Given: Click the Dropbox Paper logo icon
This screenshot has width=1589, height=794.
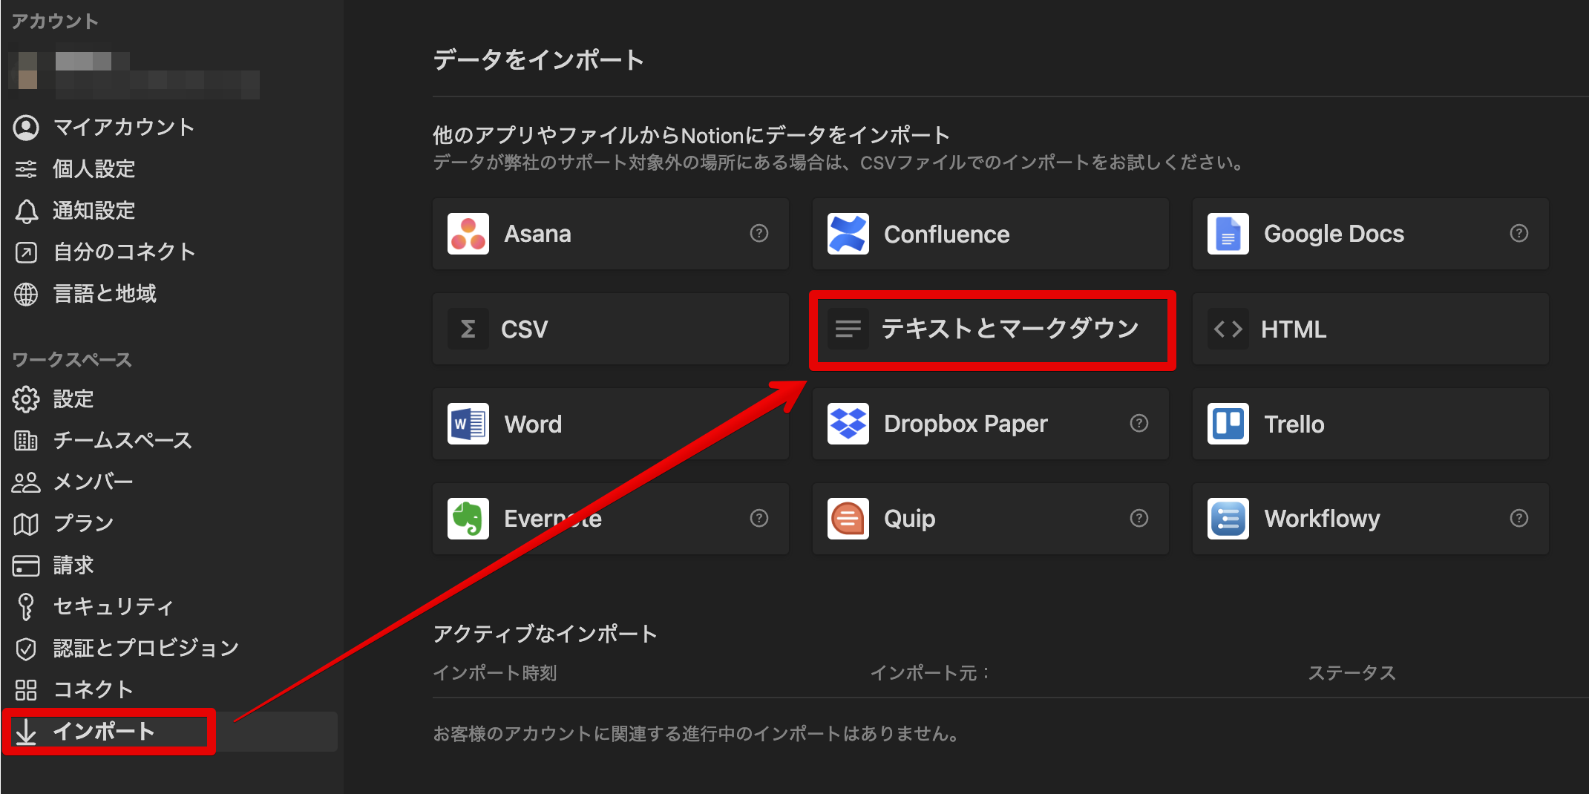Looking at the screenshot, I should tap(848, 424).
